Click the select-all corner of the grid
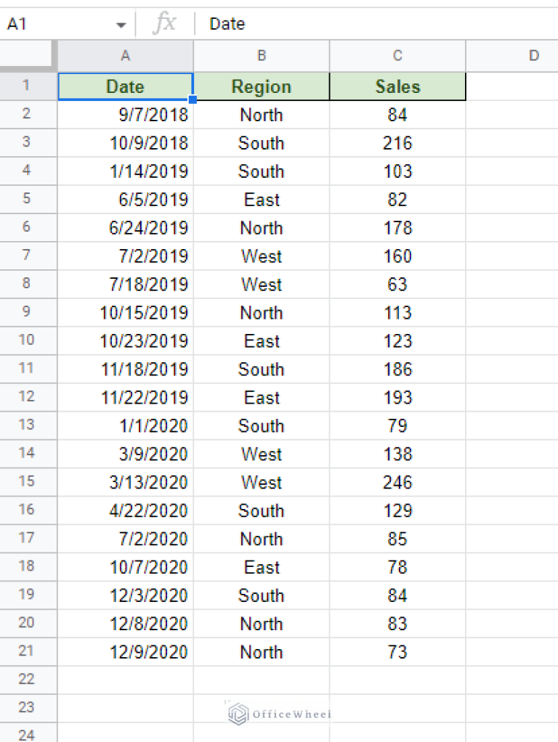 [28, 55]
